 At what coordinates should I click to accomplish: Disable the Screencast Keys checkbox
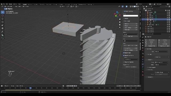click(125, 11)
